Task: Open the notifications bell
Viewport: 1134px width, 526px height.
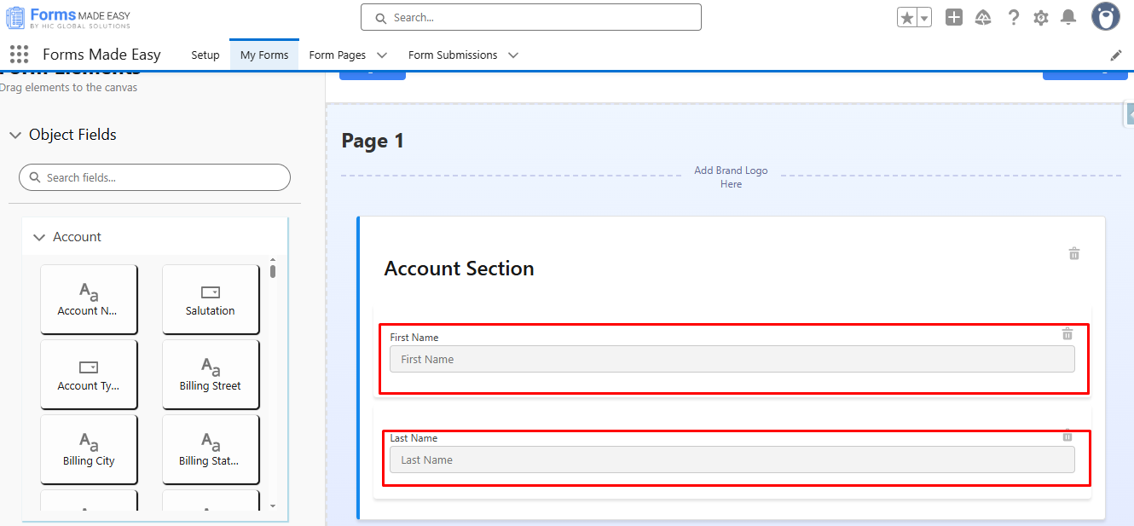Action: [1068, 18]
